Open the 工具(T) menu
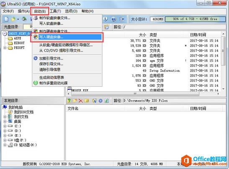229x169 pixels. pos(55,11)
